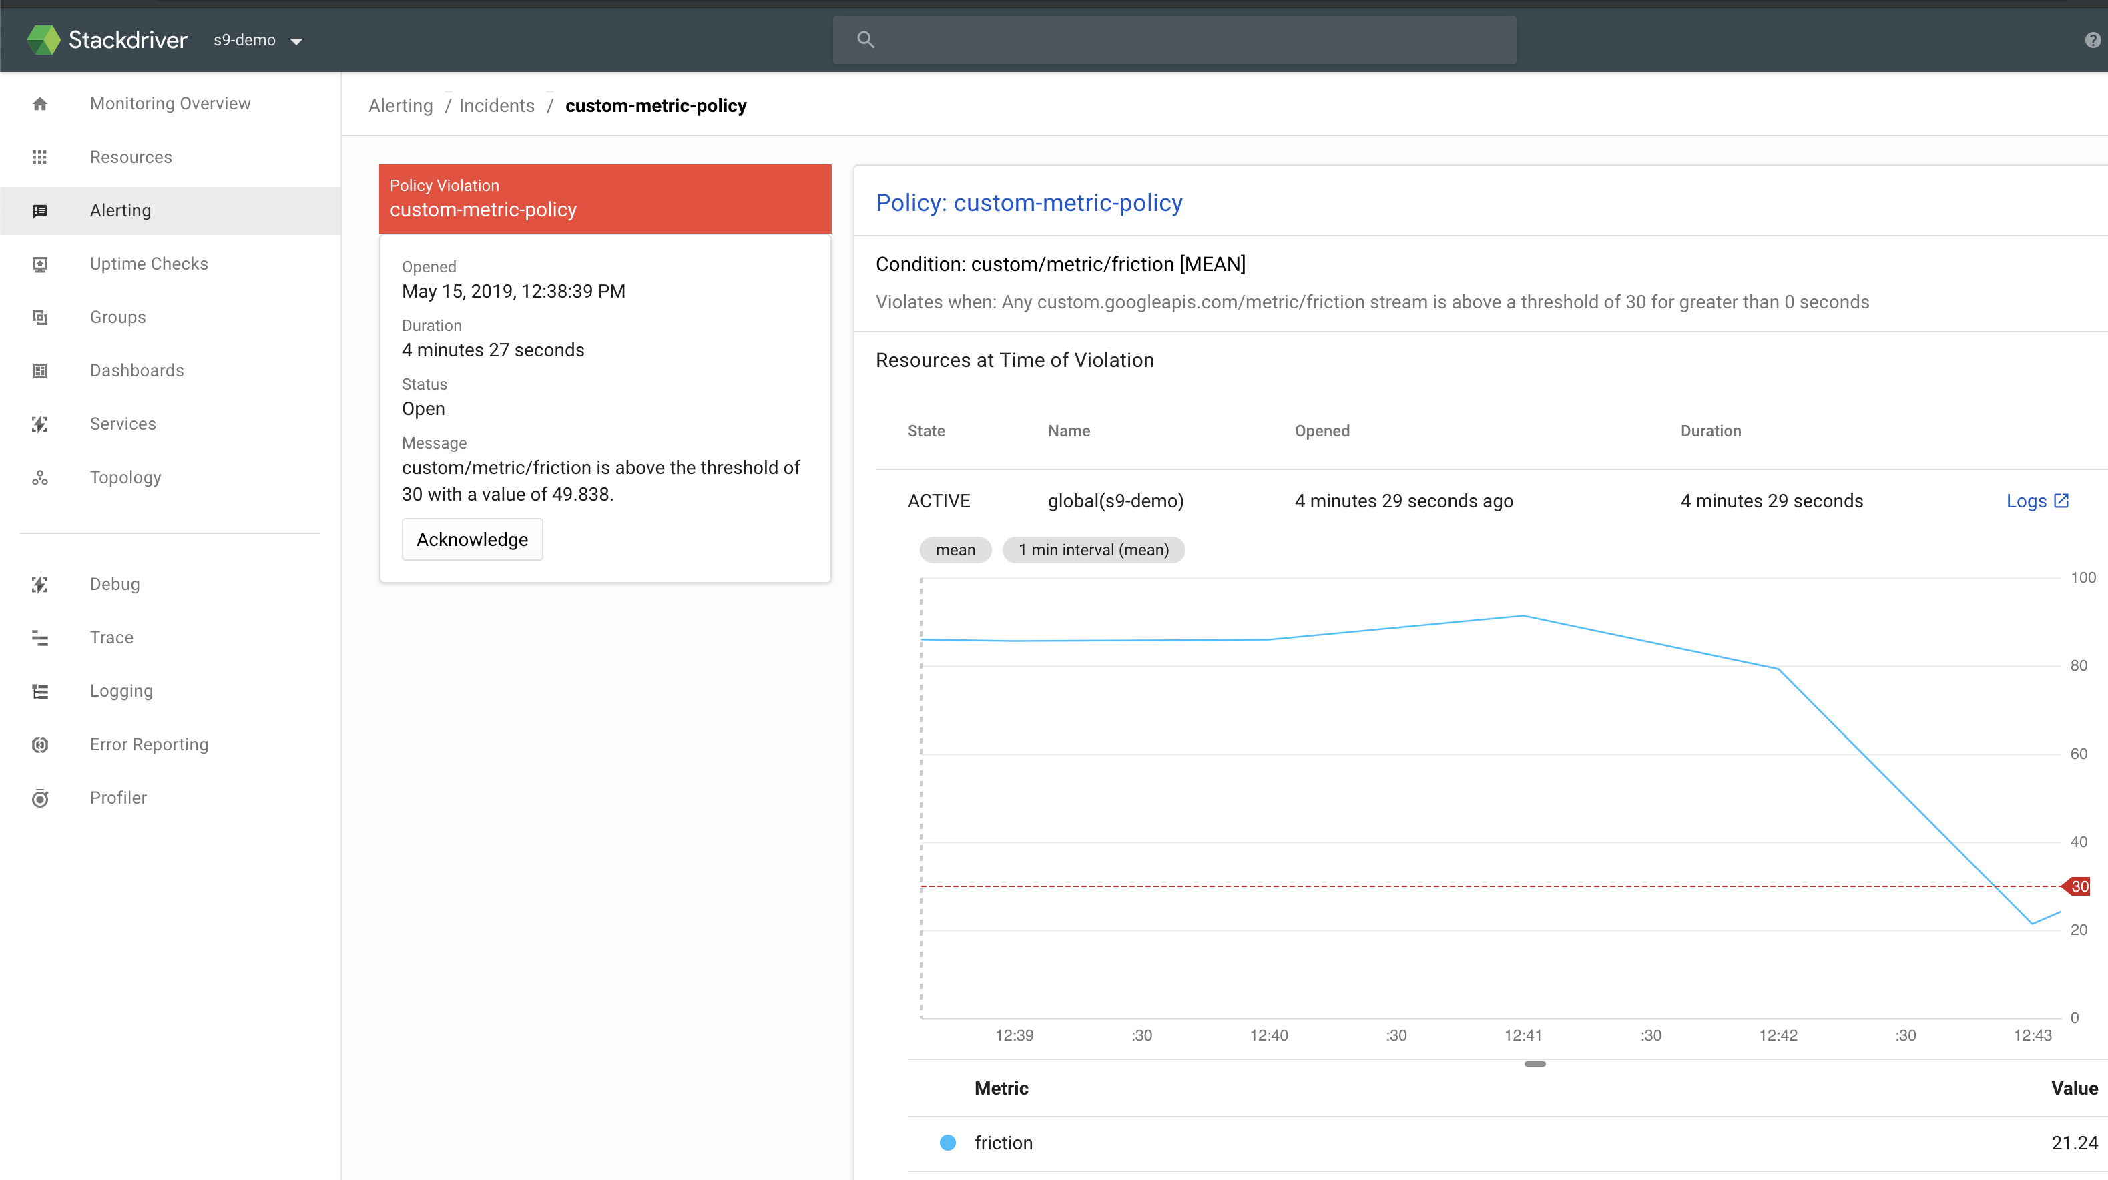This screenshot has height=1180, width=2108.
Task: Click the Uptime Checks icon
Action: coord(40,264)
